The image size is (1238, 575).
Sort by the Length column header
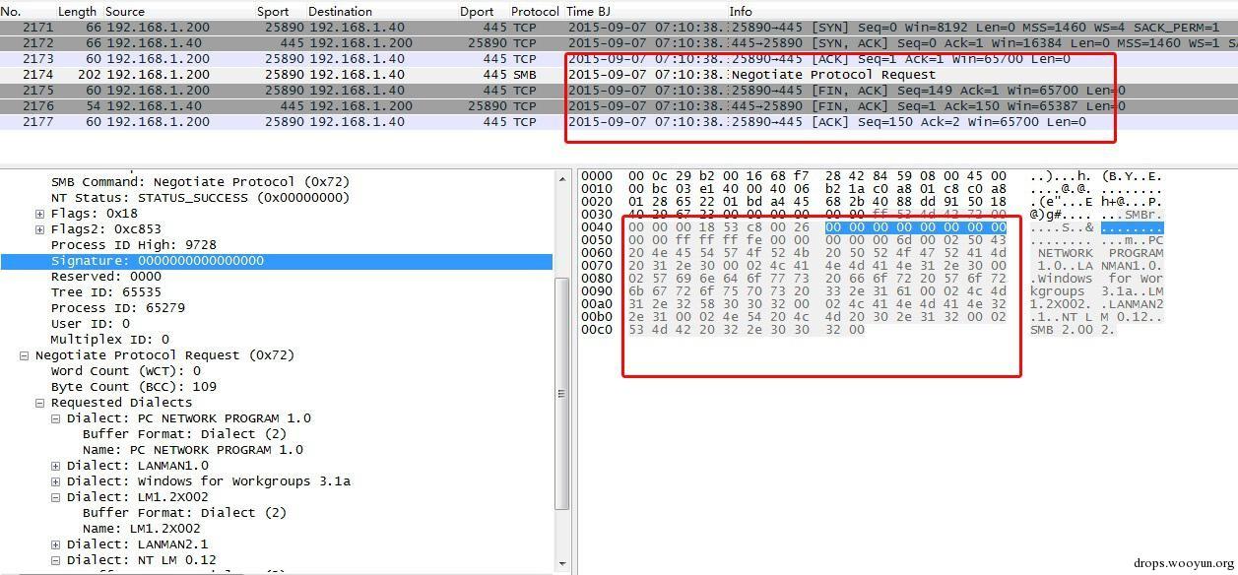click(x=77, y=11)
